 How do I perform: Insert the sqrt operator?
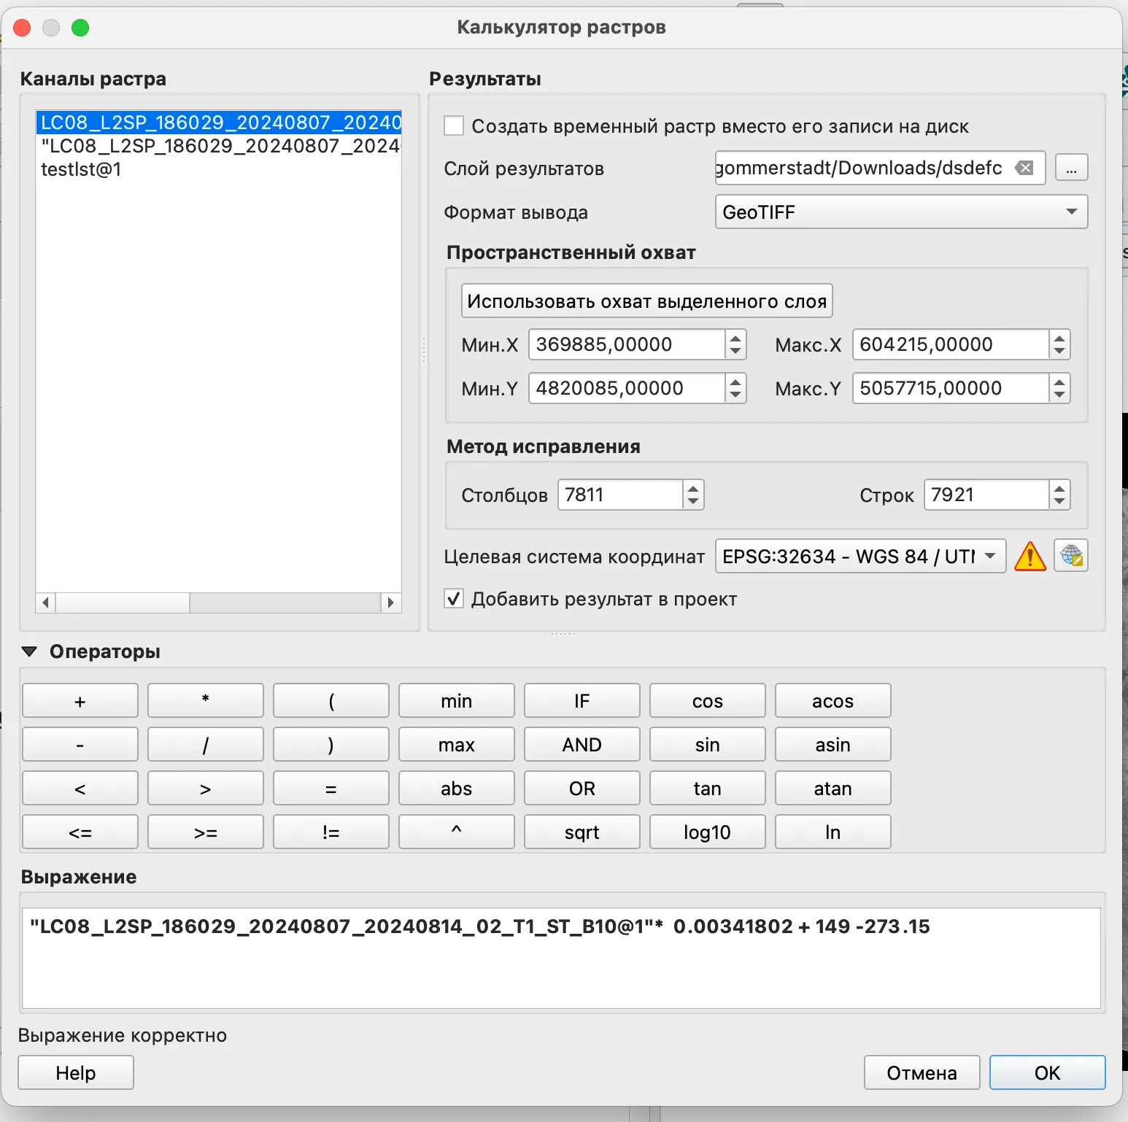(582, 832)
